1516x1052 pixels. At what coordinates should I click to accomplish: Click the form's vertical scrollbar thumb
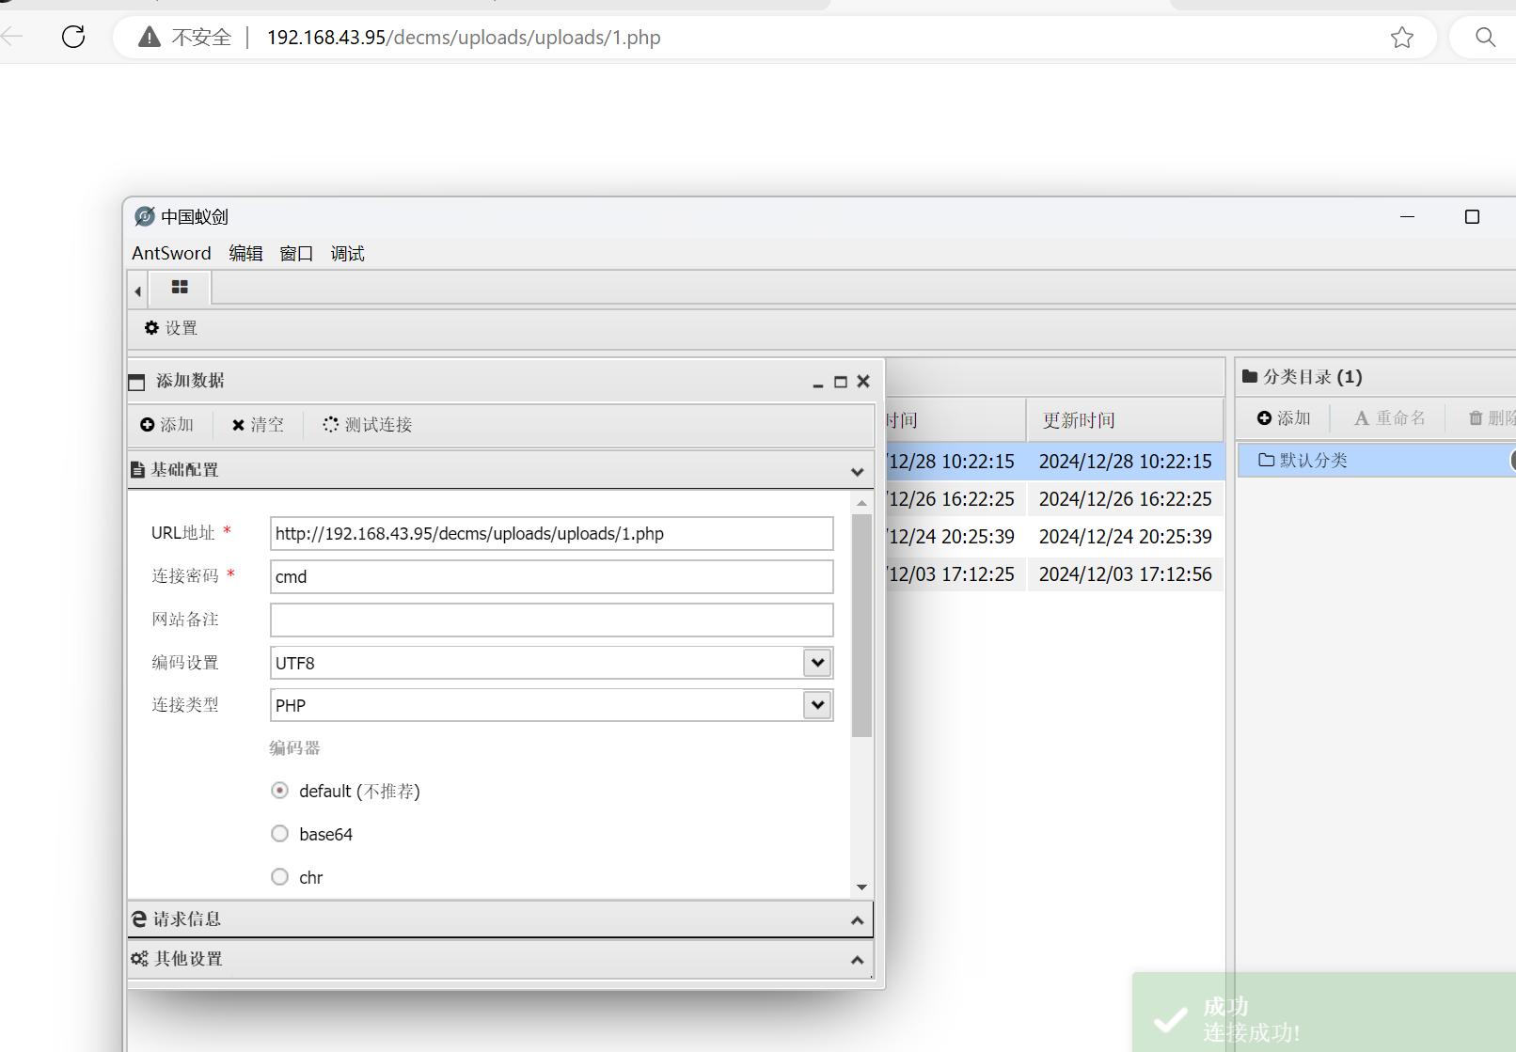(861, 625)
